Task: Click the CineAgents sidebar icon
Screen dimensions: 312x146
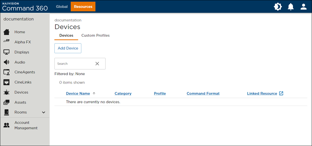Action: [6, 72]
